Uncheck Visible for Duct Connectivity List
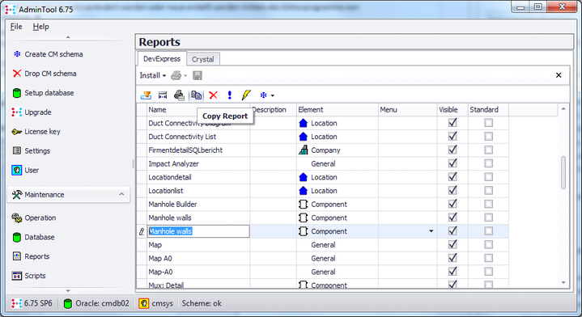 (452, 137)
